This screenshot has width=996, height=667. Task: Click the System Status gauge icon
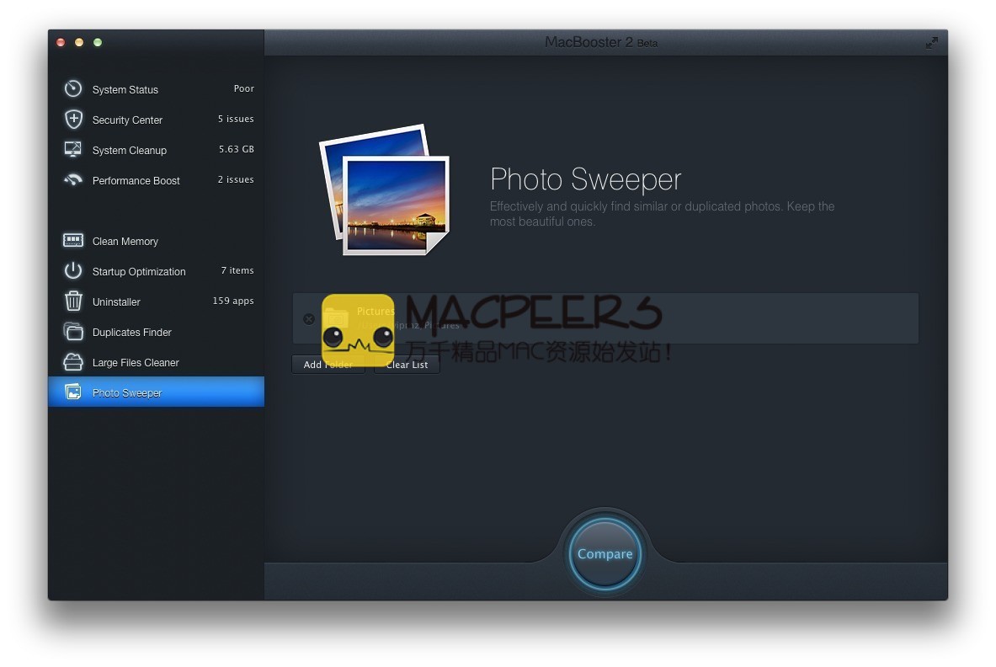point(73,88)
